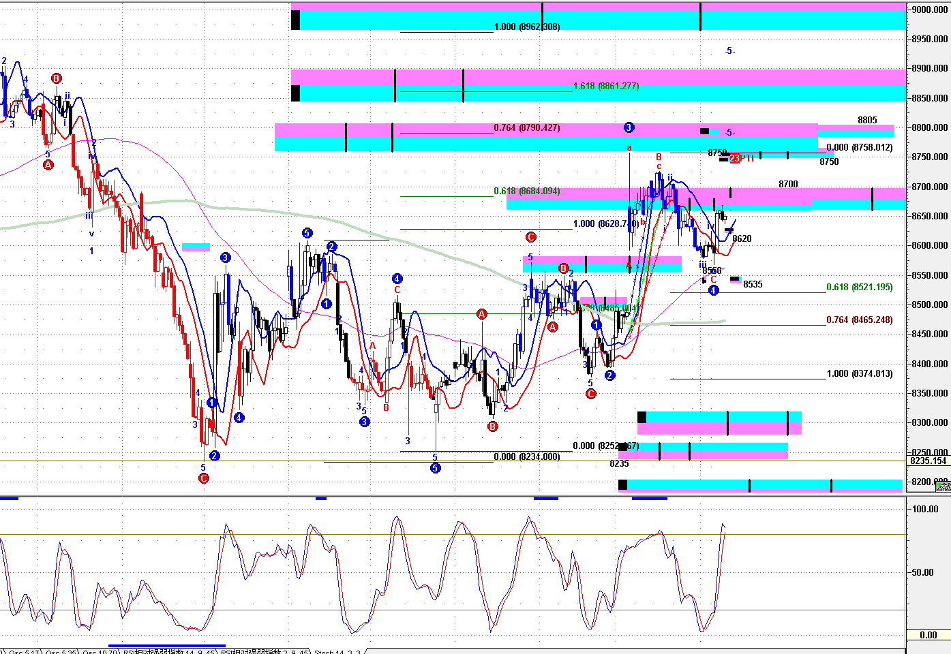Screen dimensions: 951x654
Task: Click 8350.000 on the price axis
Action: coord(930,394)
